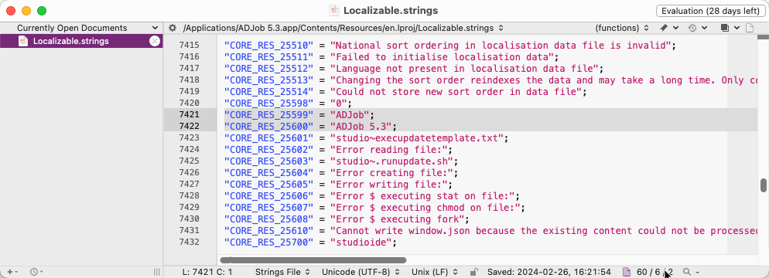The image size is (769, 278).
Task: Click the document icon in the title bar
Action: coord(334,10)
